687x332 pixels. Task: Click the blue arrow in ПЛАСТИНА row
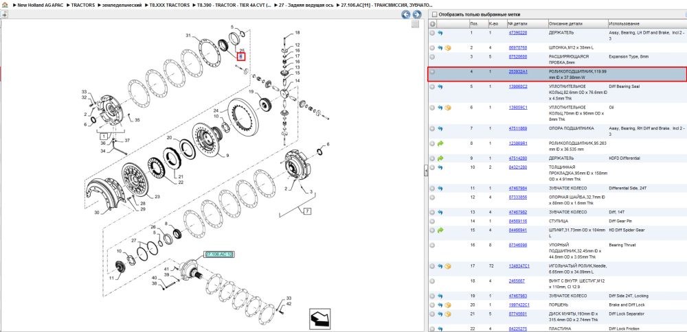440,329
